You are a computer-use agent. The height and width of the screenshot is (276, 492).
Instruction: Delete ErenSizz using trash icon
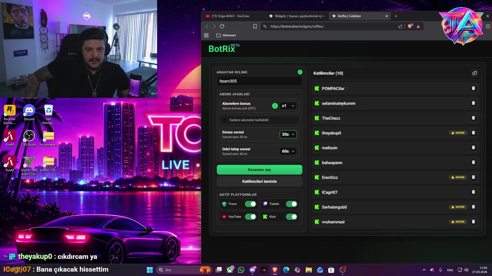[x=473, y=177]
